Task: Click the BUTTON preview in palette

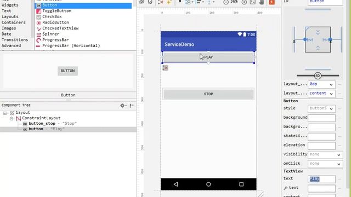Action: click(x=67, y=71)
